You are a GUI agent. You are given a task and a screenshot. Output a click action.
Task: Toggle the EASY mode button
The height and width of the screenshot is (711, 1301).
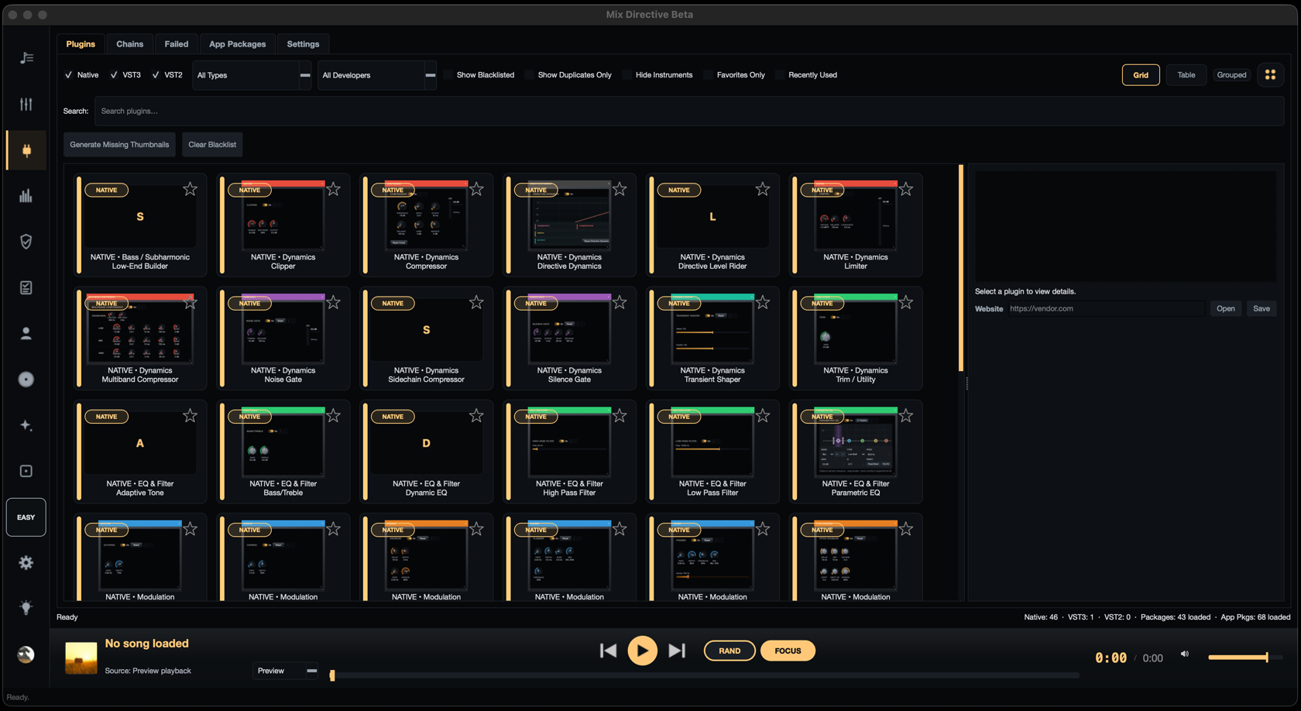click(x=26, y=517)
